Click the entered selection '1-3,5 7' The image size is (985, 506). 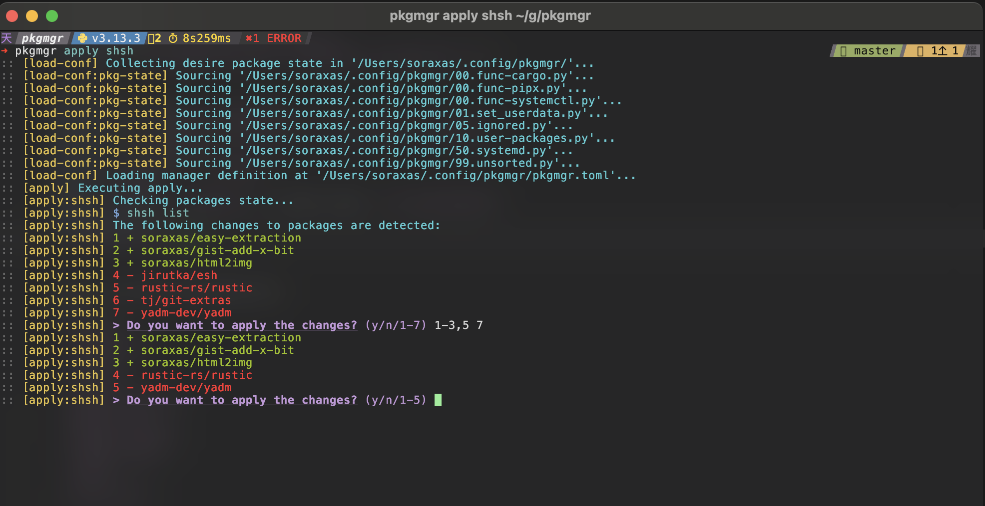coord(459,325)
